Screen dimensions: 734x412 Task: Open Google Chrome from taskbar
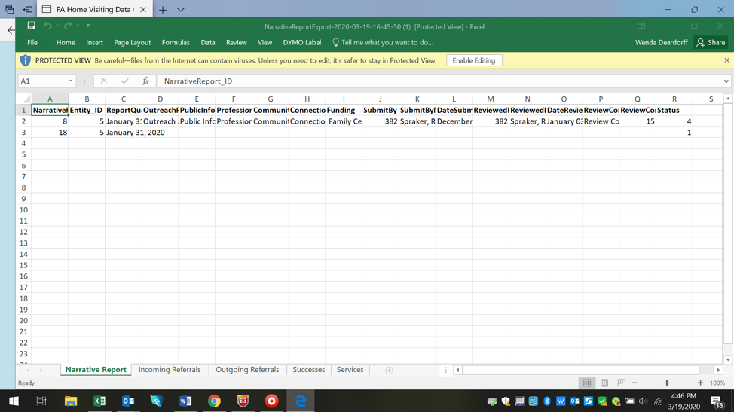pyautogui.click(x=214, y=401)
